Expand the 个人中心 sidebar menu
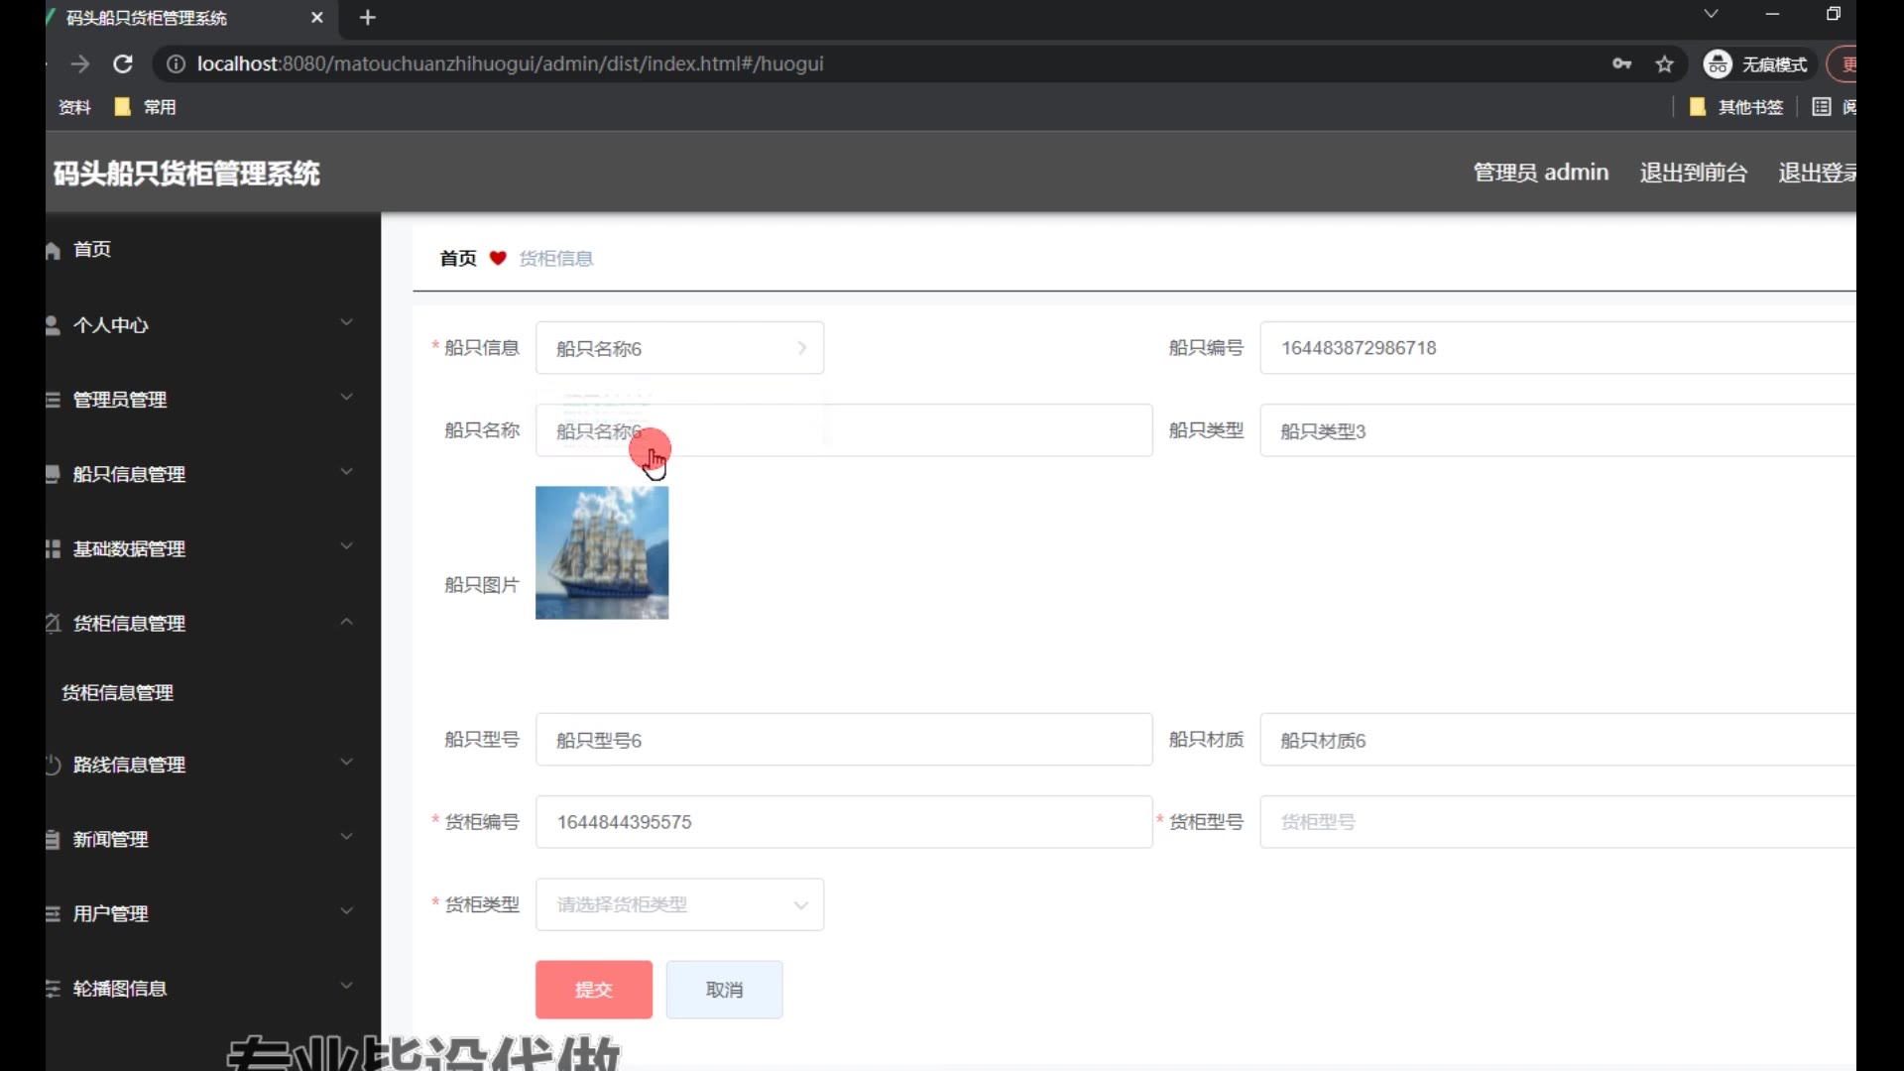This screenshot has height=1071, width=1904. [x=346, y=323]
